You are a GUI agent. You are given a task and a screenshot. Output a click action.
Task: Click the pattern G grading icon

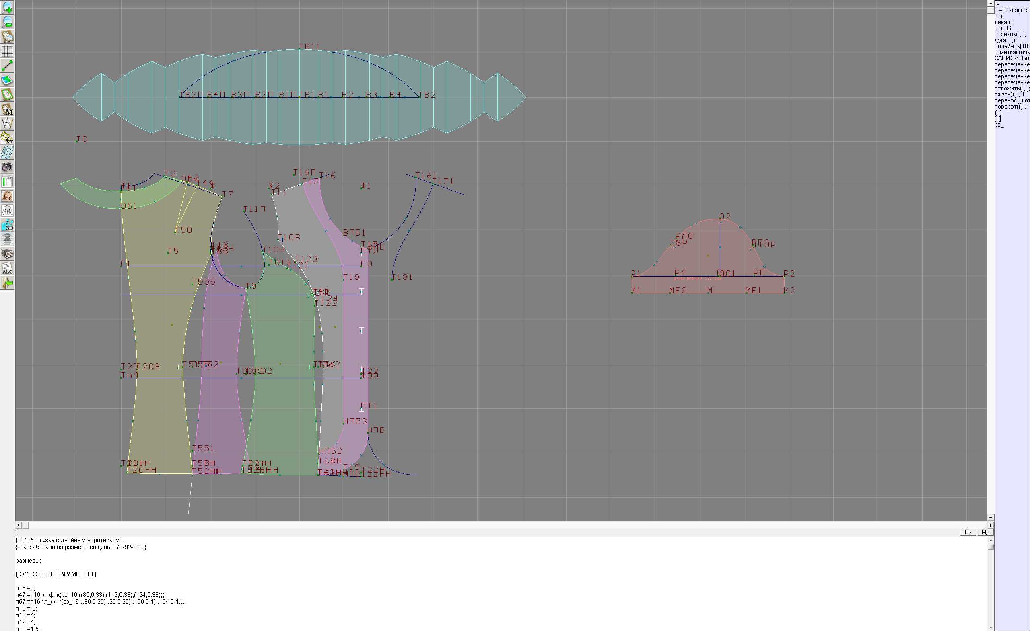(x=7, y=138)
